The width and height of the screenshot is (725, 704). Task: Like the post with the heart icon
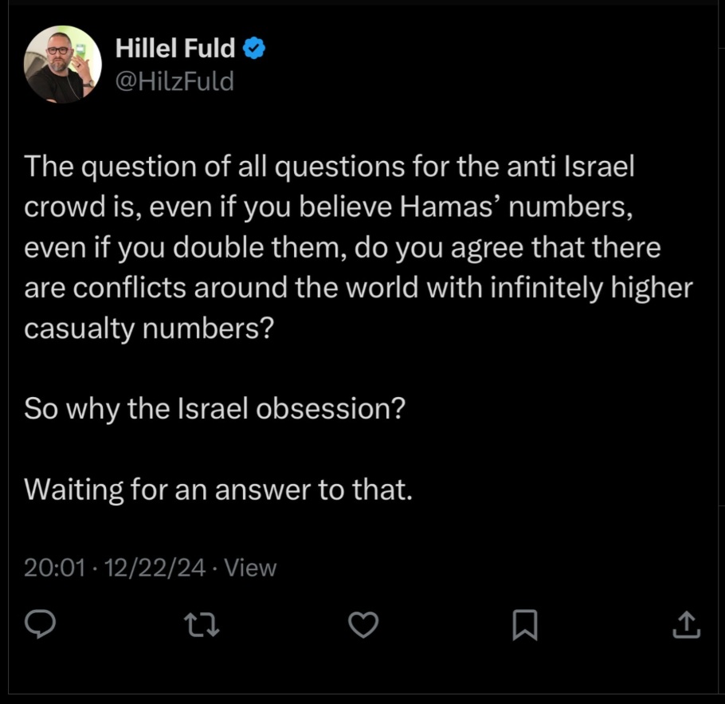point(364,626)
